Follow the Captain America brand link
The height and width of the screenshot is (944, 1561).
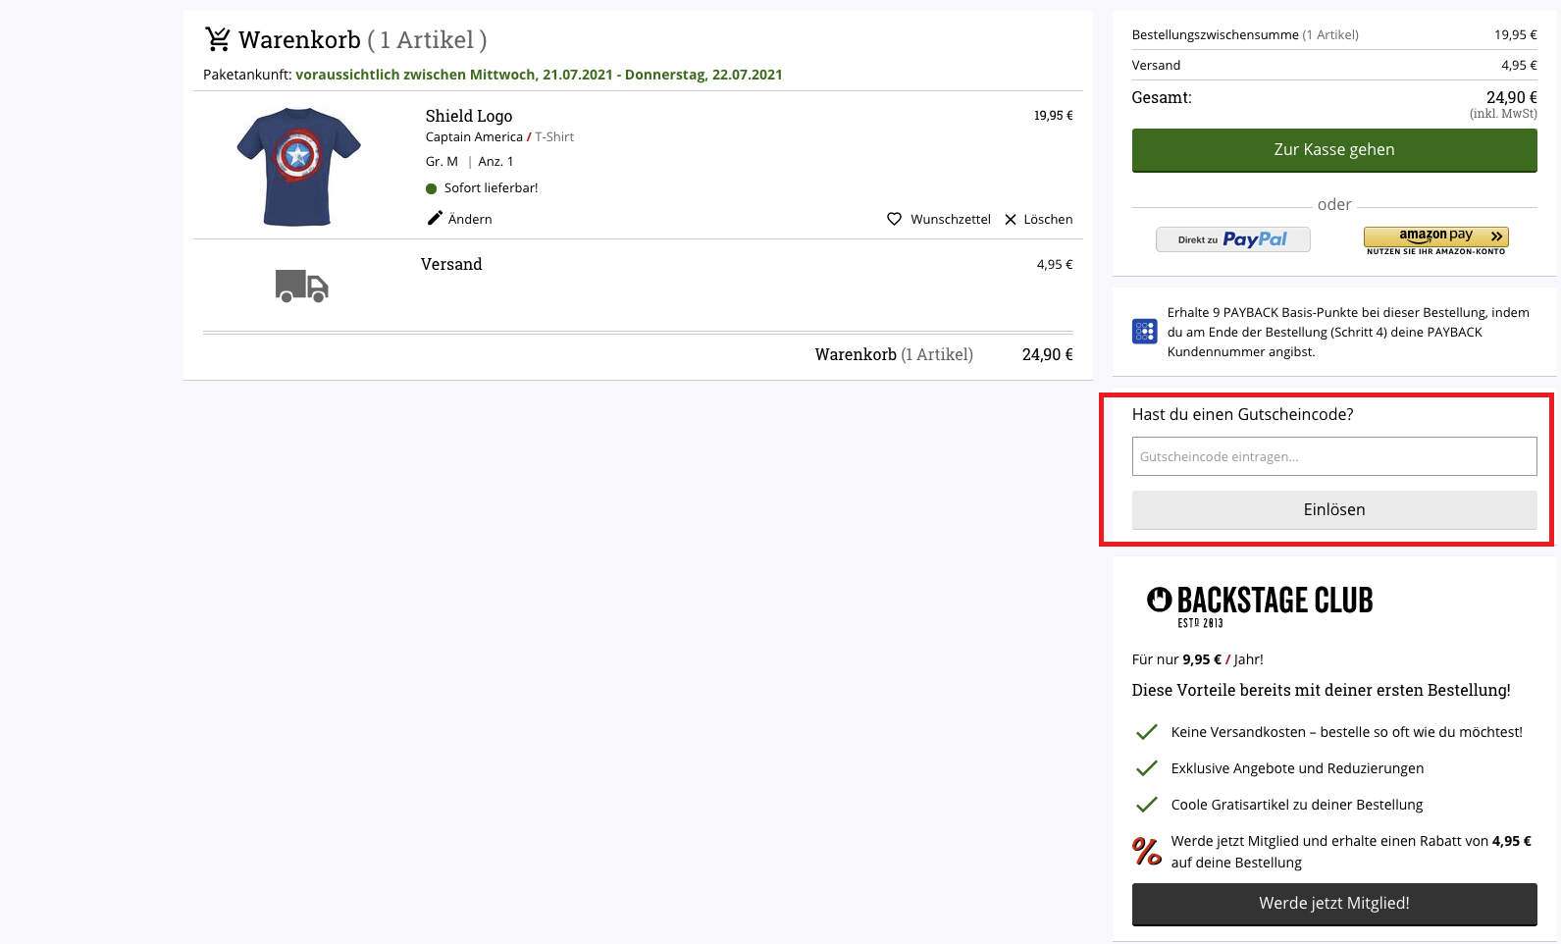click(x=474, y=137)
